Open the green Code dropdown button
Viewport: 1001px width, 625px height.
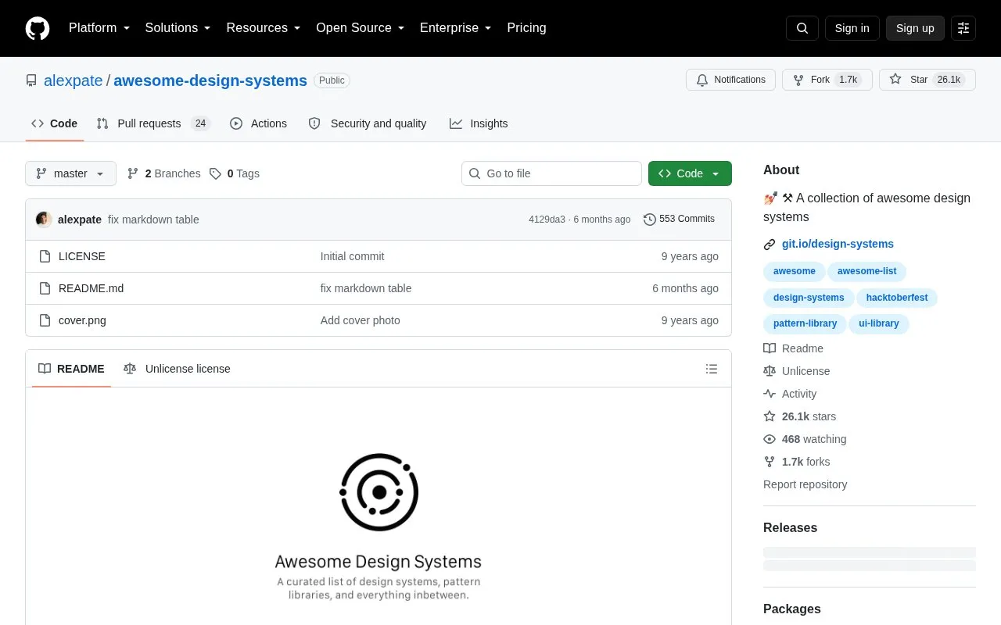[x=690, y=173]
